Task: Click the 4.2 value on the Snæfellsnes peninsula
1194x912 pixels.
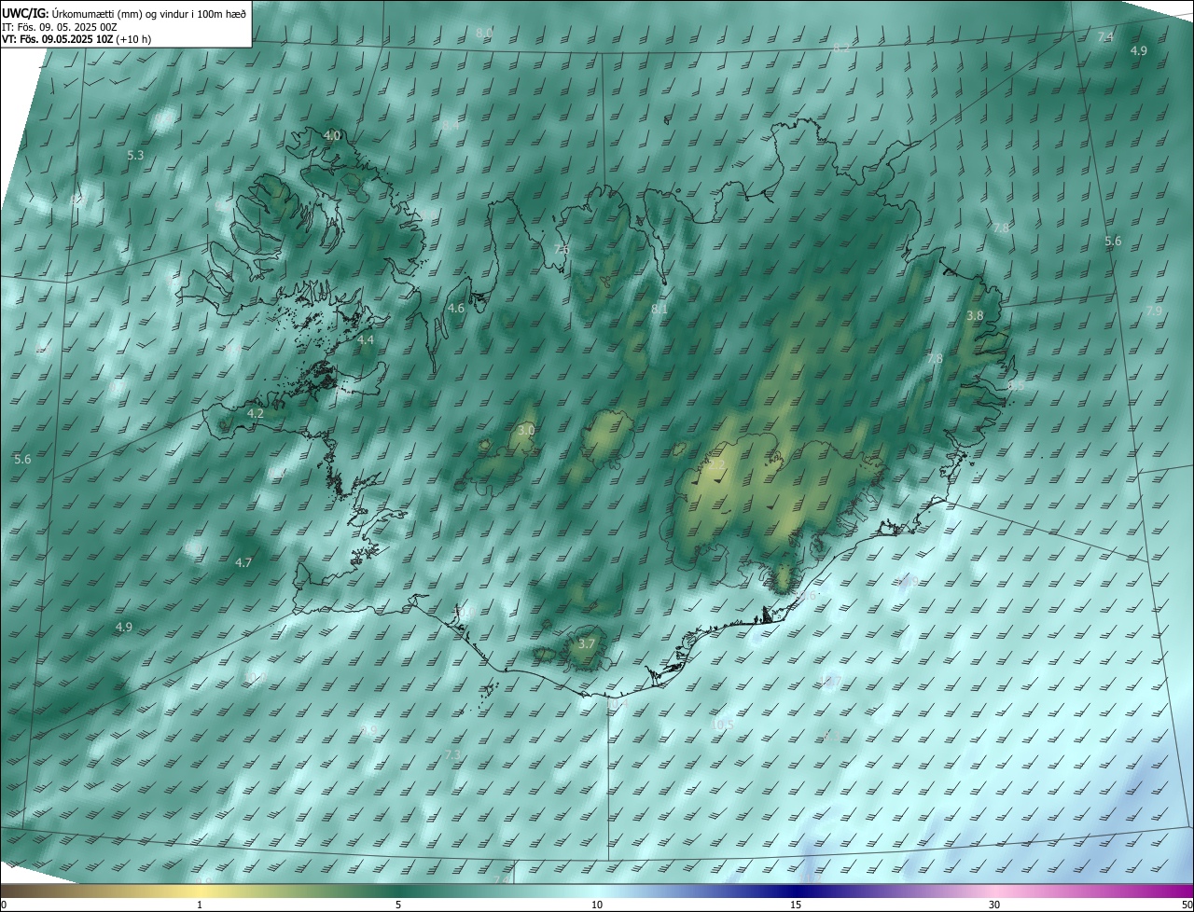Action: pos(256,413)
